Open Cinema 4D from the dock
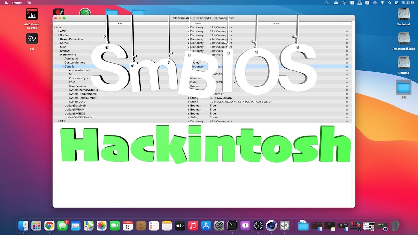418x235 pixels. coord(271,226)
